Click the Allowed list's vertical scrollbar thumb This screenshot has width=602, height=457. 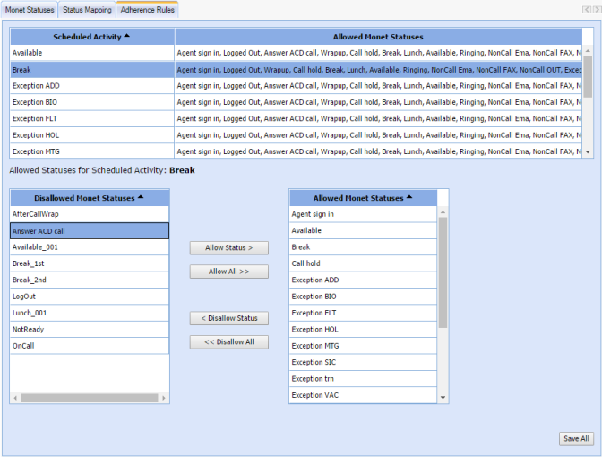click(443, 271)
